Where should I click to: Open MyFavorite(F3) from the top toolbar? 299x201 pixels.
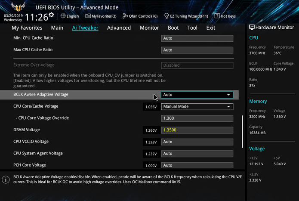tap(98, 16)
